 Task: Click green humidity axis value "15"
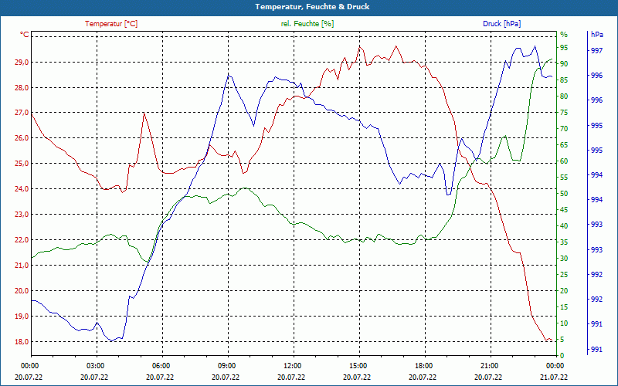564,306
